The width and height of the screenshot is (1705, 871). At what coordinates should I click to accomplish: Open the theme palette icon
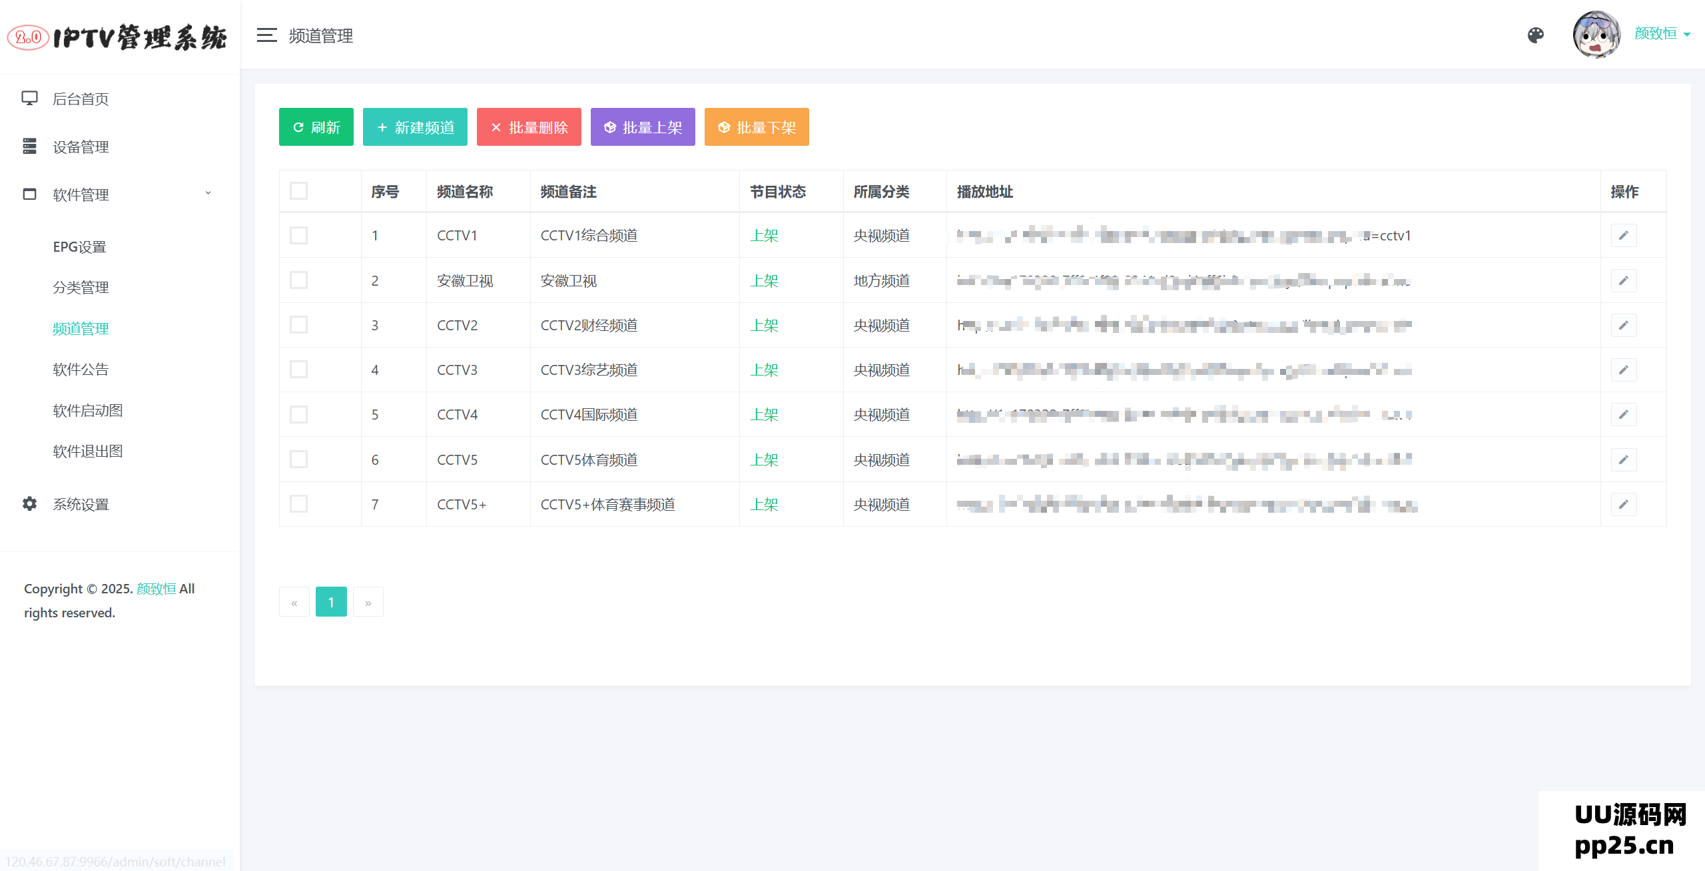point(1536,35)
